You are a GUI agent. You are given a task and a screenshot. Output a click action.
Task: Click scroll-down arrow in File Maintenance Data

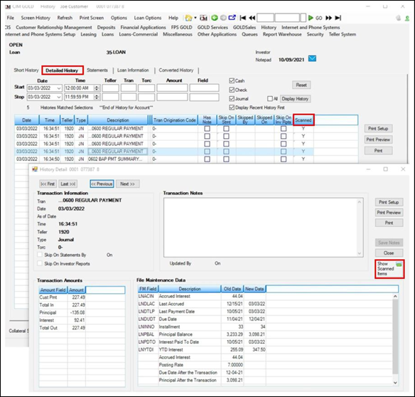coord(395,383)
